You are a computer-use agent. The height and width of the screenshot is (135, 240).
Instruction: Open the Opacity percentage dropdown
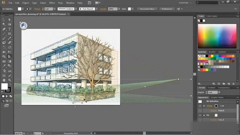coord(119,9)
